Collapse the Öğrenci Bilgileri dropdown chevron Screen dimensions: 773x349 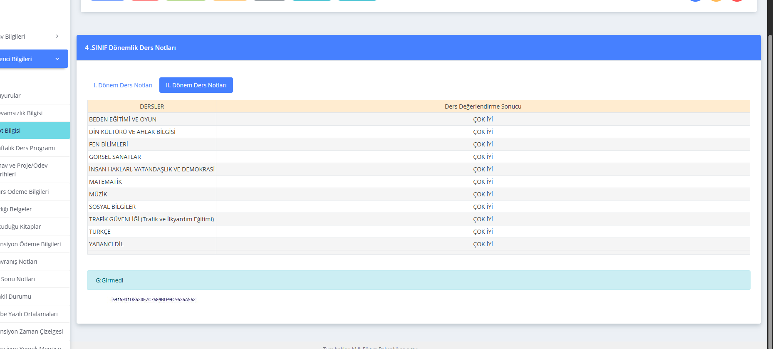click(x=57, y=59)
